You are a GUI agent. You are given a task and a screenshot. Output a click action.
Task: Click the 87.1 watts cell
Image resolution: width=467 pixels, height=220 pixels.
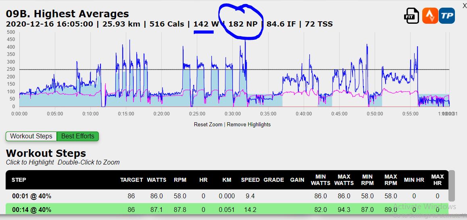tap(156, 210)
